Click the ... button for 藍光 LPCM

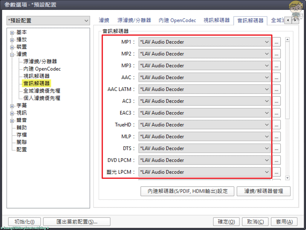click(276, 172)
